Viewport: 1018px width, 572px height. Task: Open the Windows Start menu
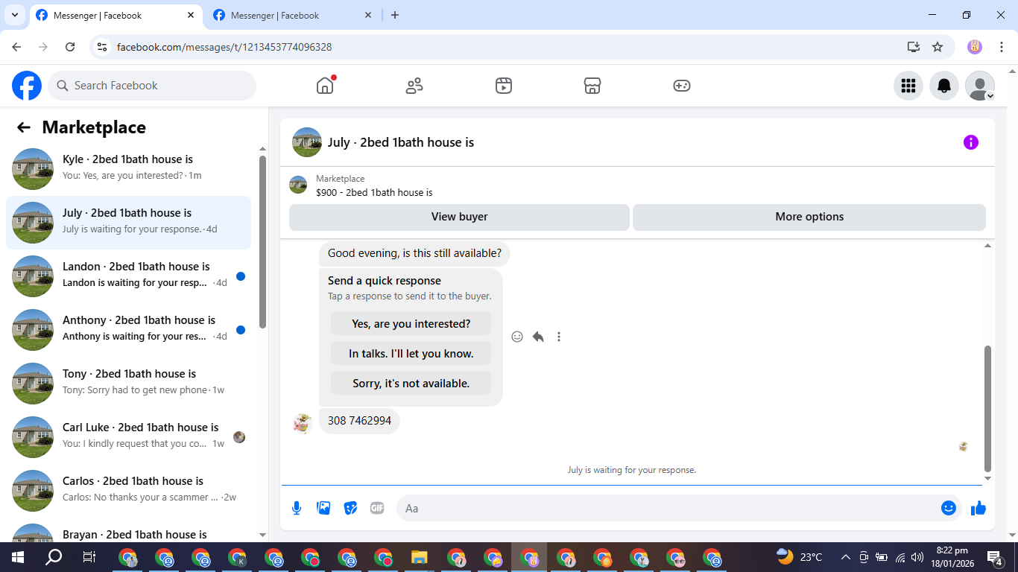point(18,557)
